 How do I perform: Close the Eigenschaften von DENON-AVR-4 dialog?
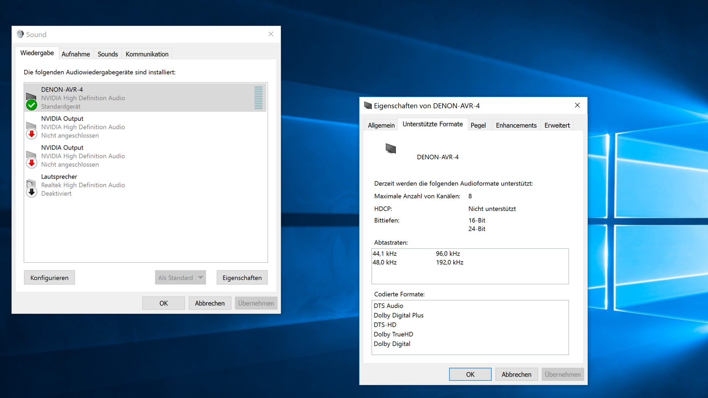[577, 105]
